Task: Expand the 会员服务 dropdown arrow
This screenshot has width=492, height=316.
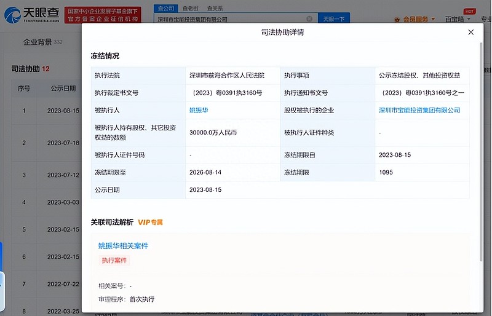Action: (434, 19)
